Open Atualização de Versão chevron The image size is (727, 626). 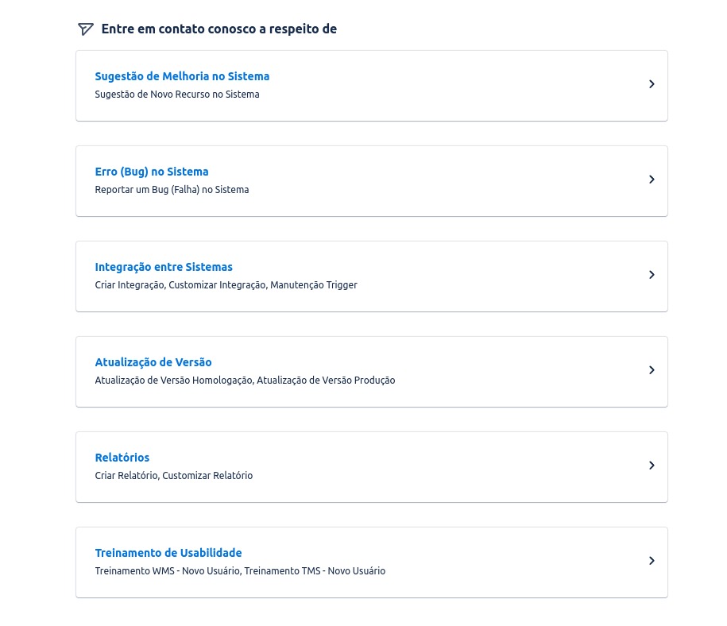point(652,370)
